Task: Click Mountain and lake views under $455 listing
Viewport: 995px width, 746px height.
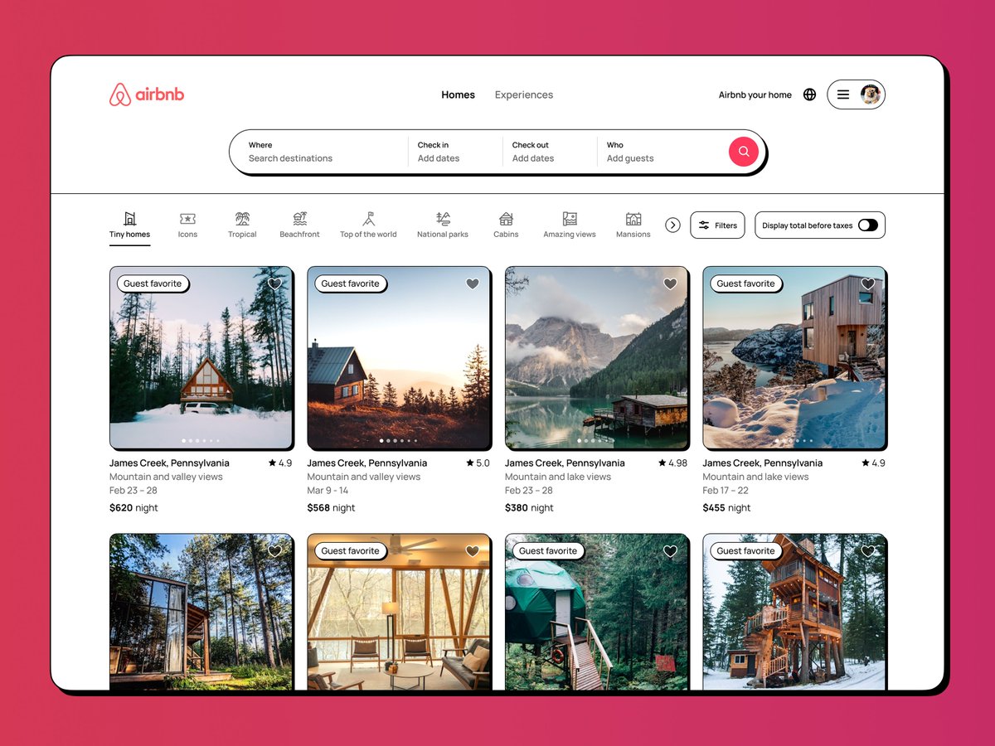Action: pos(755,477)
